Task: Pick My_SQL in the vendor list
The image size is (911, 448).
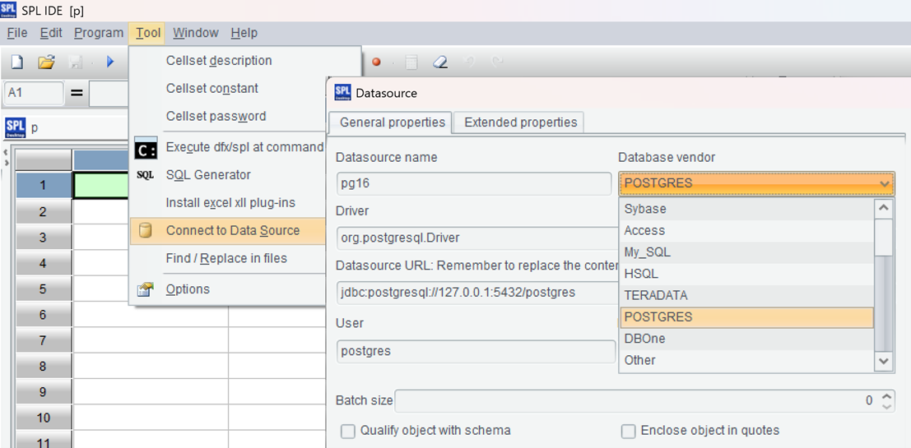Action: [647, 252]
